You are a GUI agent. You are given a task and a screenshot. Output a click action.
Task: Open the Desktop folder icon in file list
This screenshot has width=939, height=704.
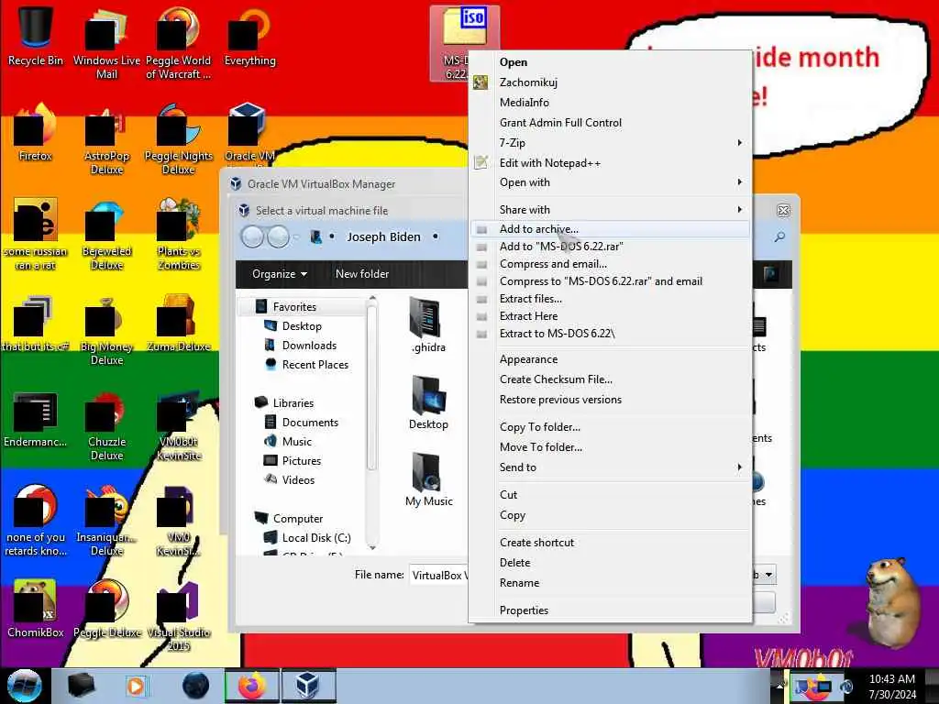428,402
